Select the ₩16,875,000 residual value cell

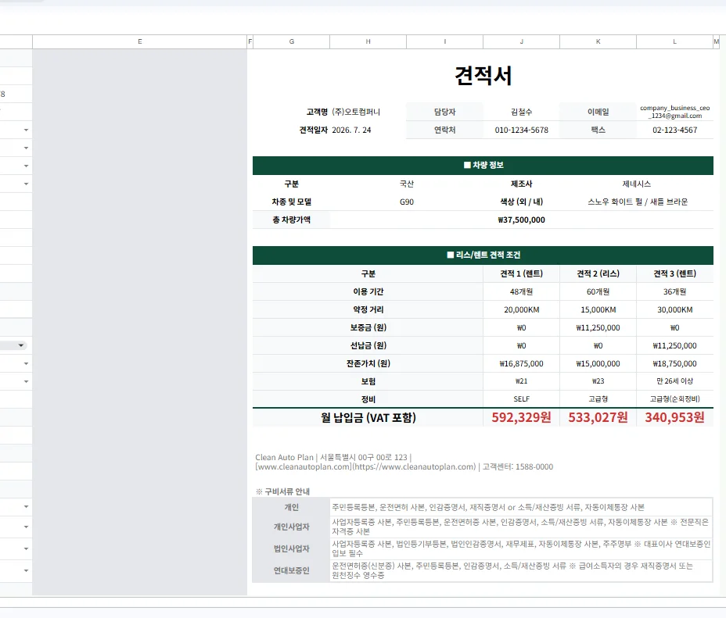[521, 364]
